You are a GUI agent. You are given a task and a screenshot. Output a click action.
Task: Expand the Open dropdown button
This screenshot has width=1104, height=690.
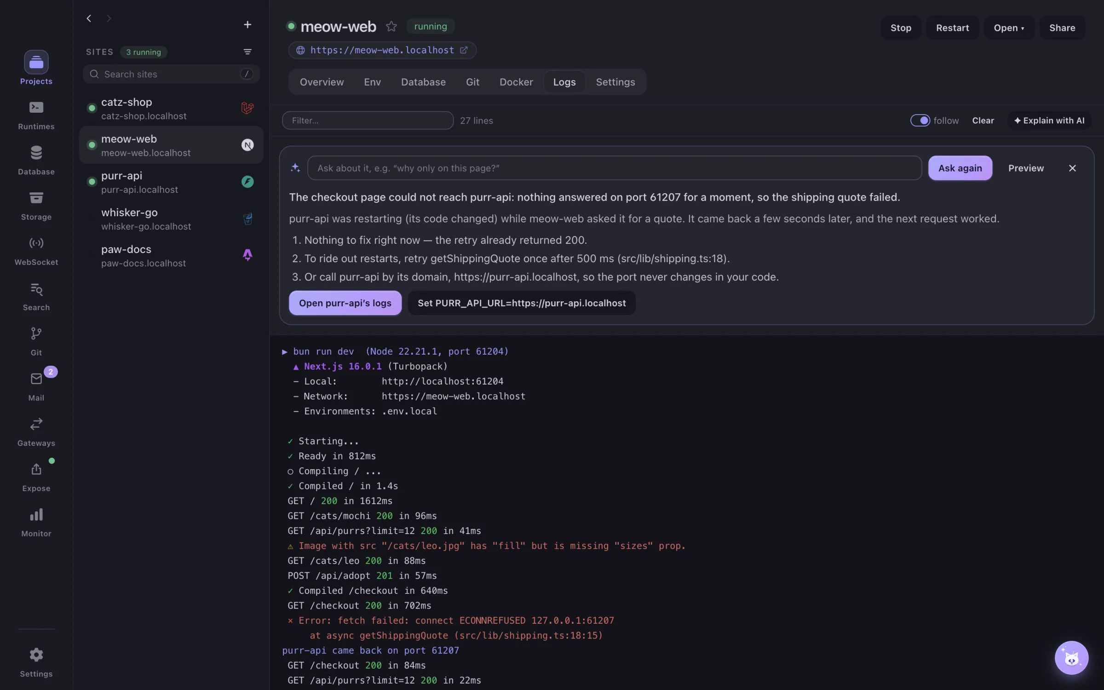(1009, 28)
